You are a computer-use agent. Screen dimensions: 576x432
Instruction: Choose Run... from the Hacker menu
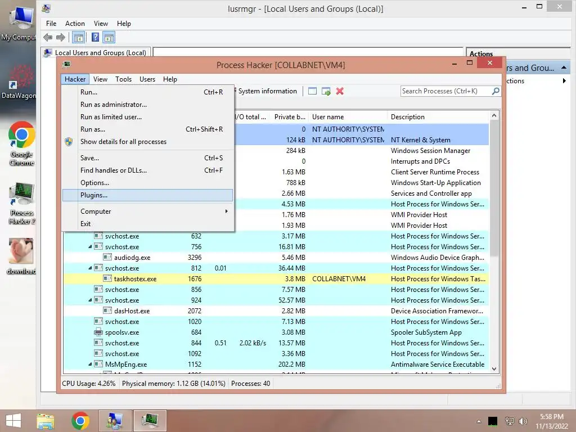click(x=148, y=92)
